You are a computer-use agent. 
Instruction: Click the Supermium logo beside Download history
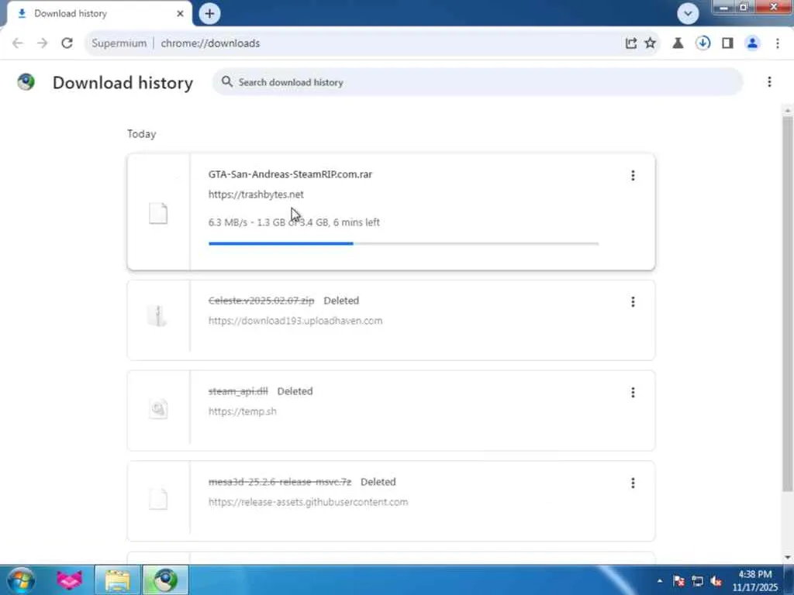(26, 81)
